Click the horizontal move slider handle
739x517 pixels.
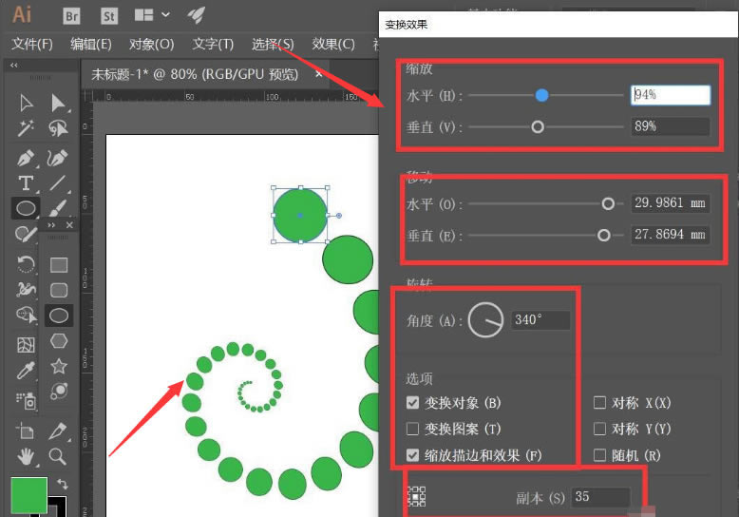(608, 203)
